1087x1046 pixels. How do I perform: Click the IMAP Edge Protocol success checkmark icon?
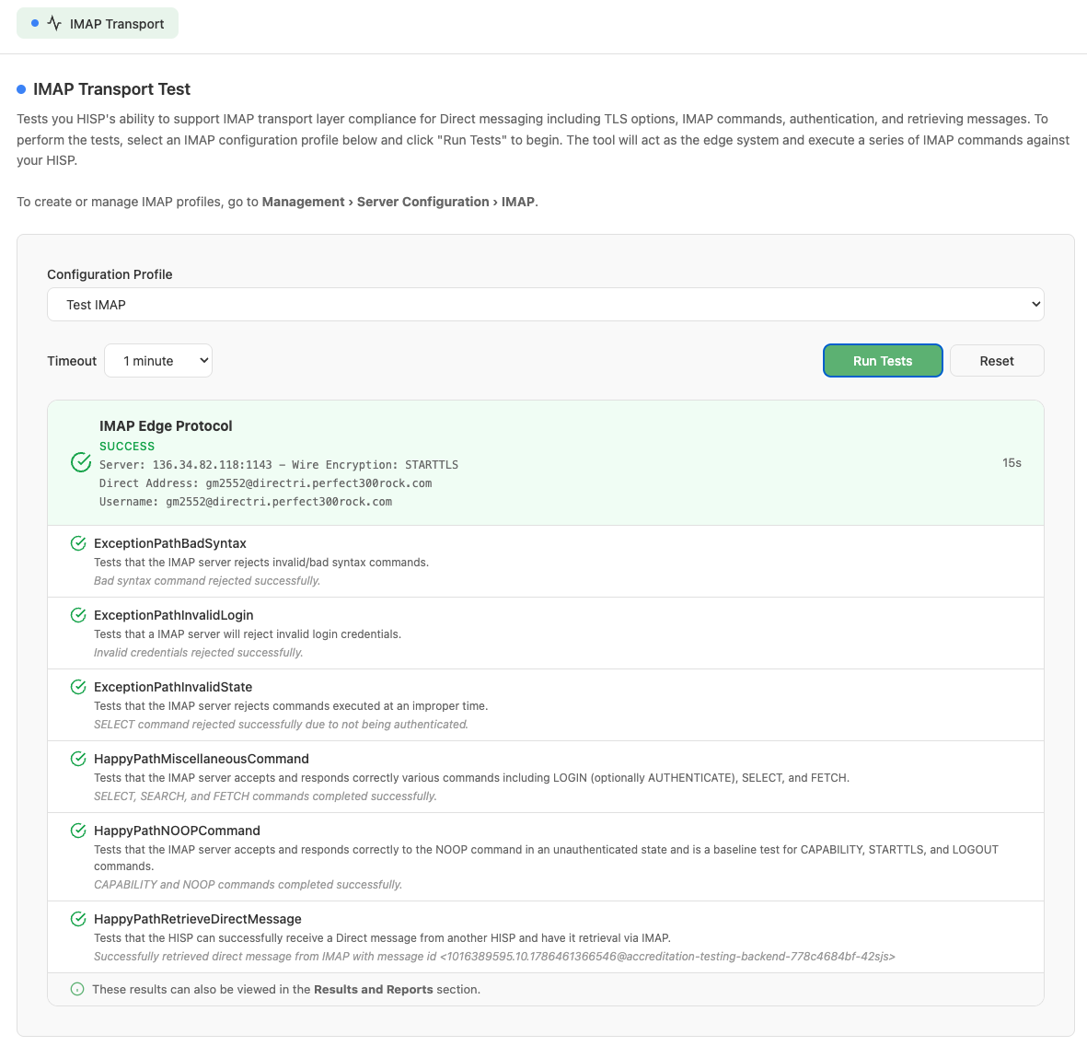pyautogui.click(x=81, y=462)
